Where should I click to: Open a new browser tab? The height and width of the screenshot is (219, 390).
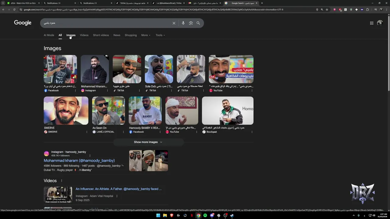coord(262,3)
